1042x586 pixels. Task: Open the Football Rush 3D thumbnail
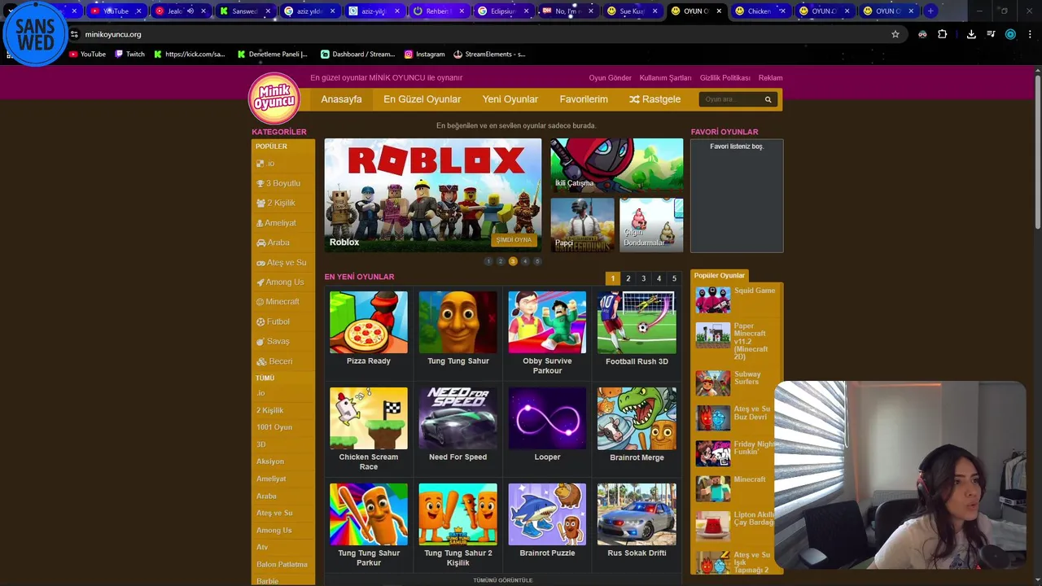click(x=637, y=322)
